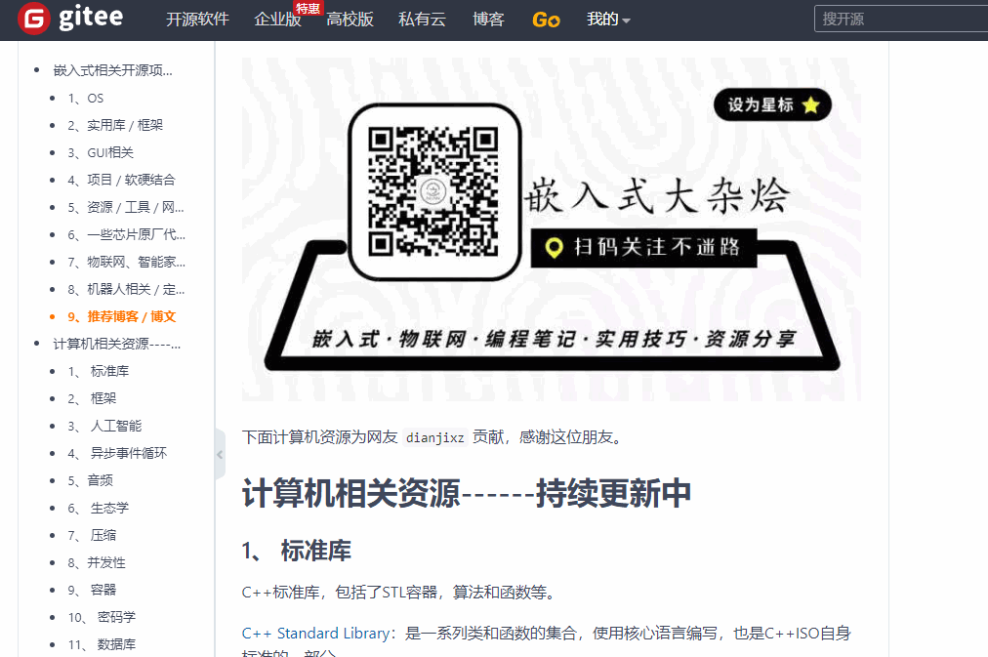Screen dimensions: 988x657
Task: Open 企业版 in the top navigation
Action: tap(277, 20)
